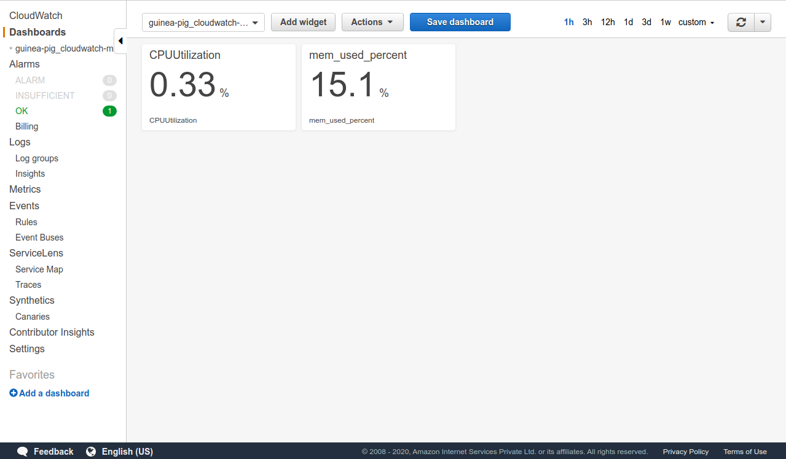Click the mem_used_percent widget title

click(358, 55)
